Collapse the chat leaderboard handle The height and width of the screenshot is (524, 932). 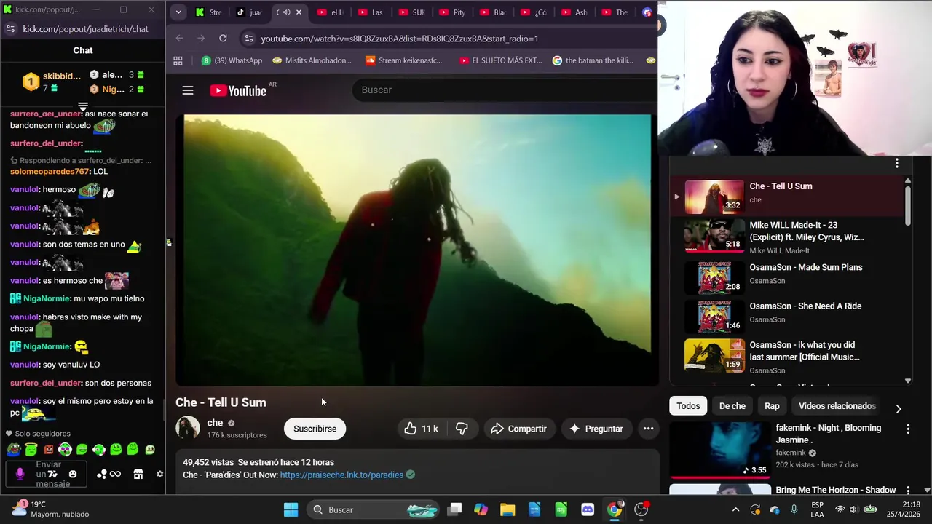click(83, 107)
